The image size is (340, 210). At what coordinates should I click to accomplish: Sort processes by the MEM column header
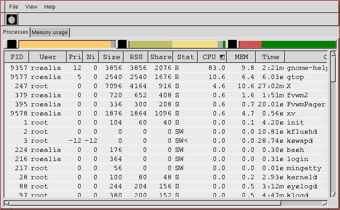(x=241, y=57)
